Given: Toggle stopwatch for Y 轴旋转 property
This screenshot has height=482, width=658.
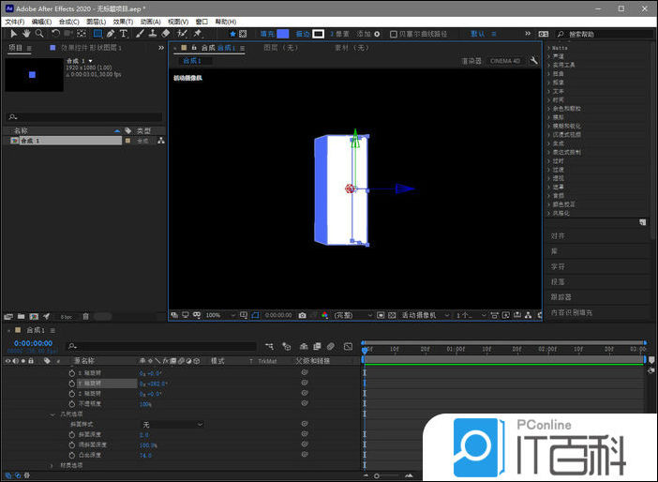Looking at the screenshot, I should point(71,383).
